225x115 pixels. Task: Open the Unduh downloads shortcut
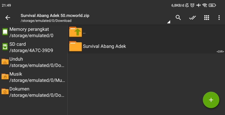click(33, 62)
